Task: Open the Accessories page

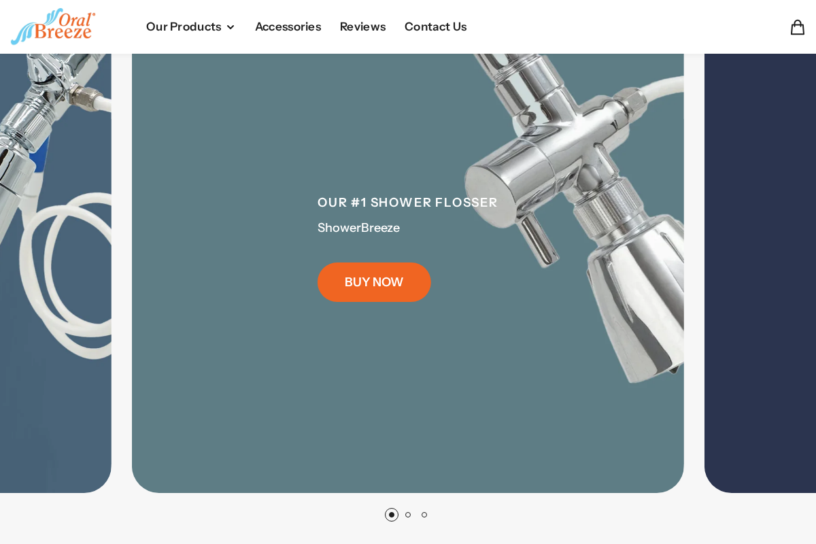Action: click(288, 27)
